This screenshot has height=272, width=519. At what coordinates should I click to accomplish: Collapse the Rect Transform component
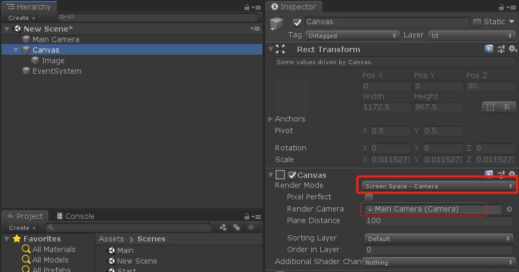pos(270,49)
